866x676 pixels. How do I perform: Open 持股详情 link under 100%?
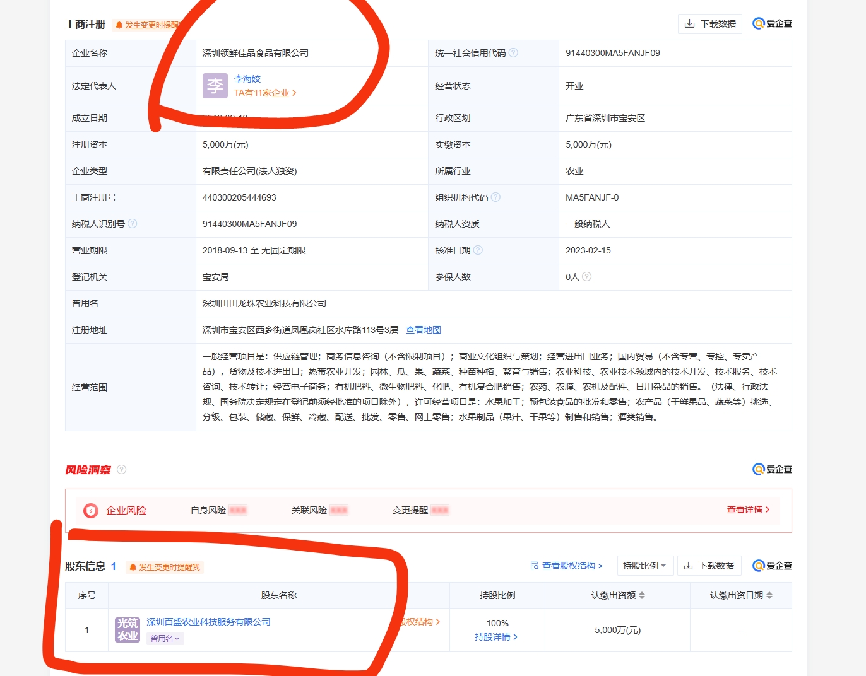click(x=496, y=637)
